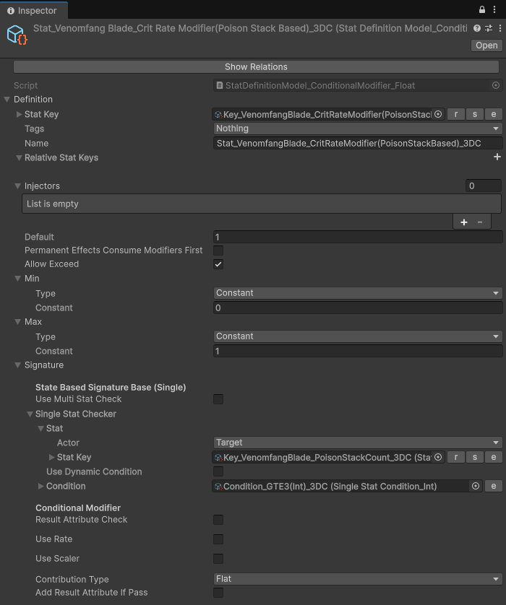Collapse the Definition foldout
Screen dimensions: 506x605
[7, 100]
